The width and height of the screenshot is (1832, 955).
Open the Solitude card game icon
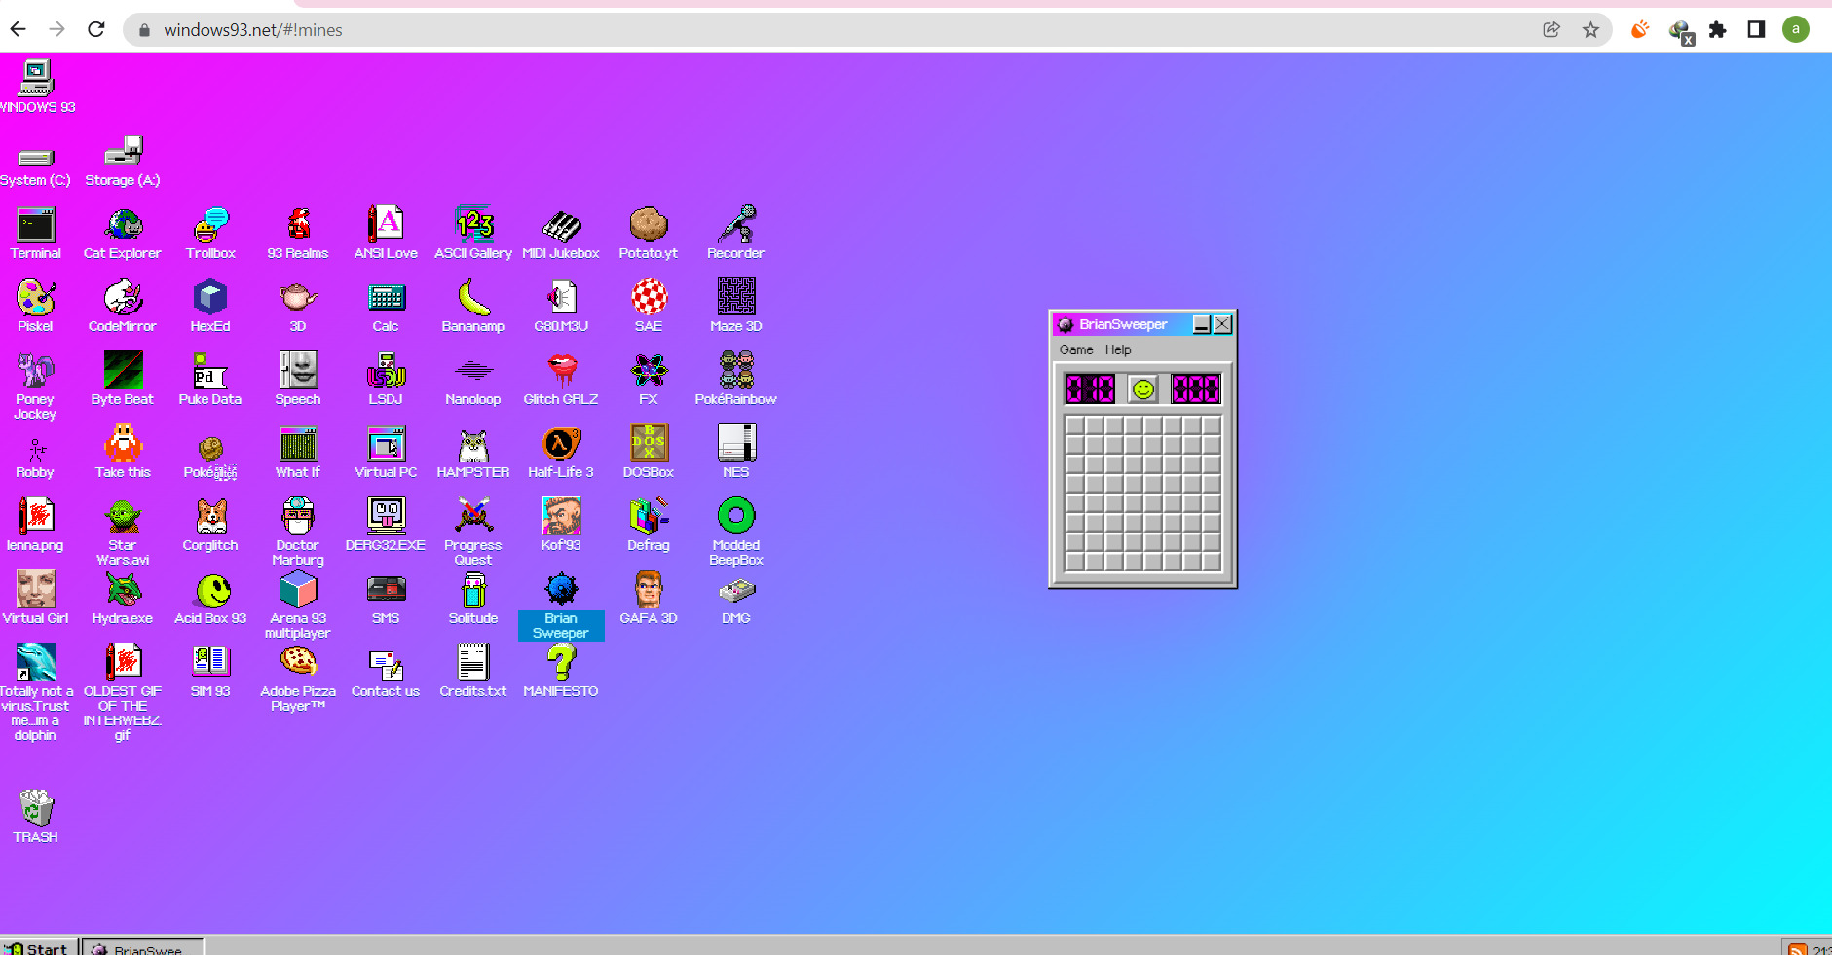tap(473, 591)
